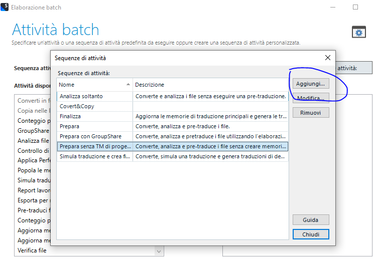The image size is (373, 265).
Task: Select Controllo di item in background list
Action: coord(33,151)
